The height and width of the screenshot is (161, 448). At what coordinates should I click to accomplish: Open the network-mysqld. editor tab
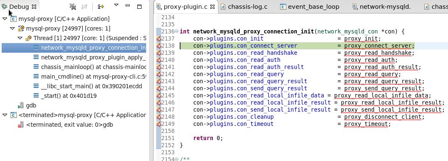(382, 7)
